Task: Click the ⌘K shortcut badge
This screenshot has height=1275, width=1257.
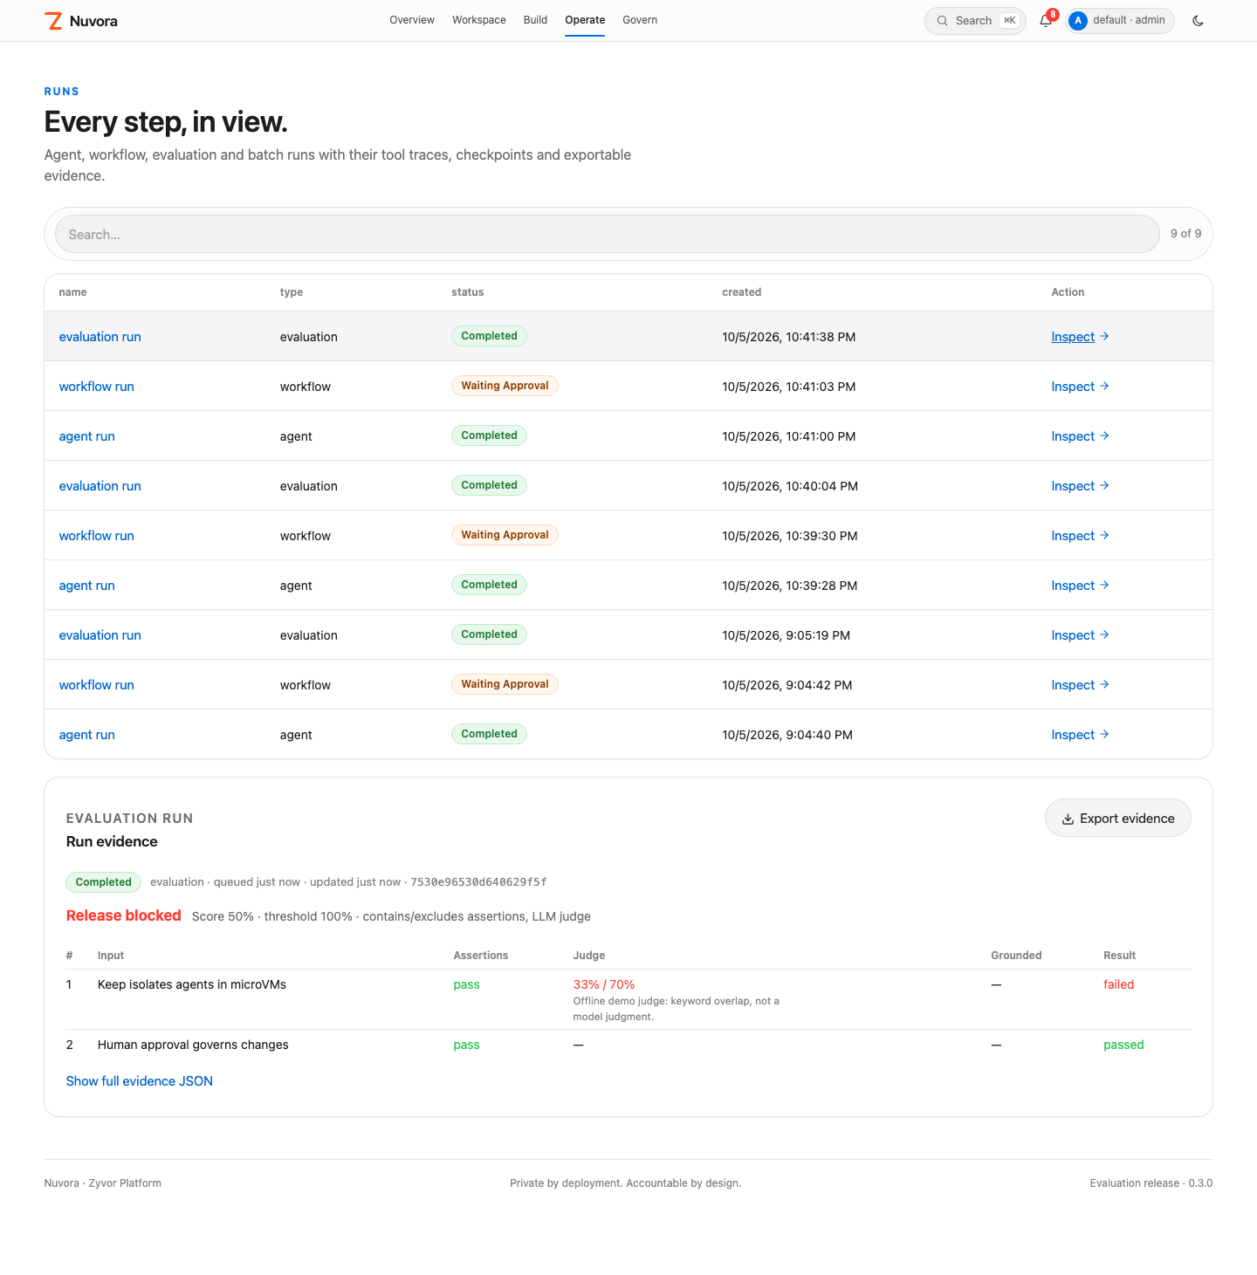Action: point(1009,21)
